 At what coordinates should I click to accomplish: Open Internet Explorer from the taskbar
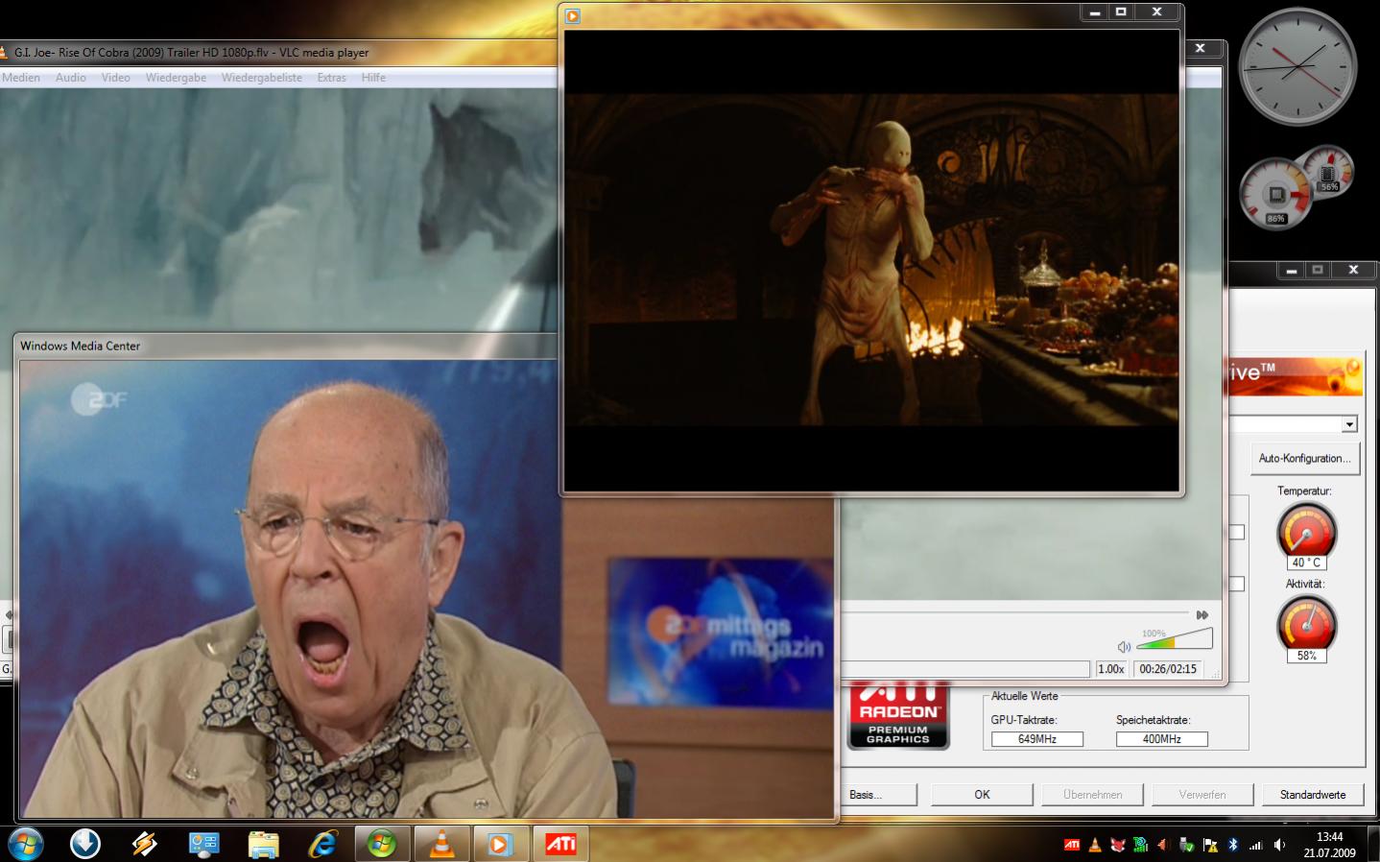(323, 844)
